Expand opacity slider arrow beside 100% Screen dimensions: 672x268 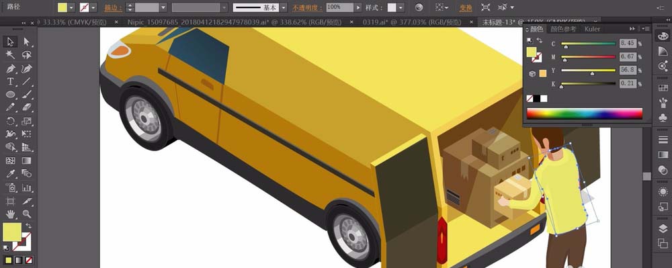(x=358, y=7)
